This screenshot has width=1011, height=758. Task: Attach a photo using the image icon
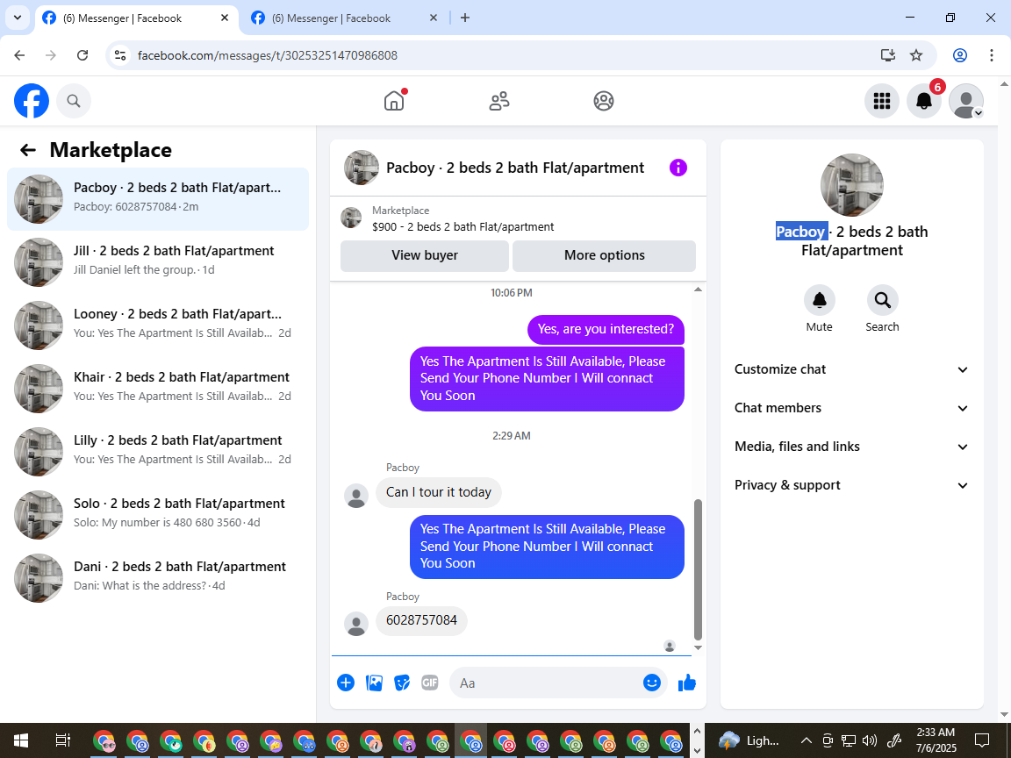374,683
